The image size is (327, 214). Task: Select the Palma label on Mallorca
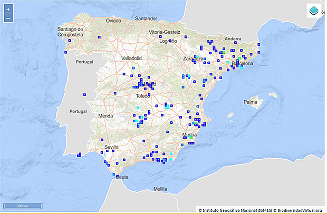point(250,102)
